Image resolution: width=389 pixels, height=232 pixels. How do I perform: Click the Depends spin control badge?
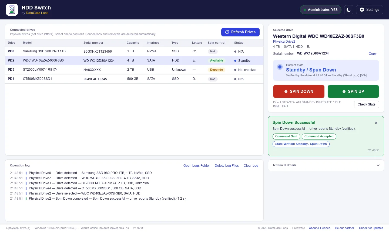[x=216, y=70]
